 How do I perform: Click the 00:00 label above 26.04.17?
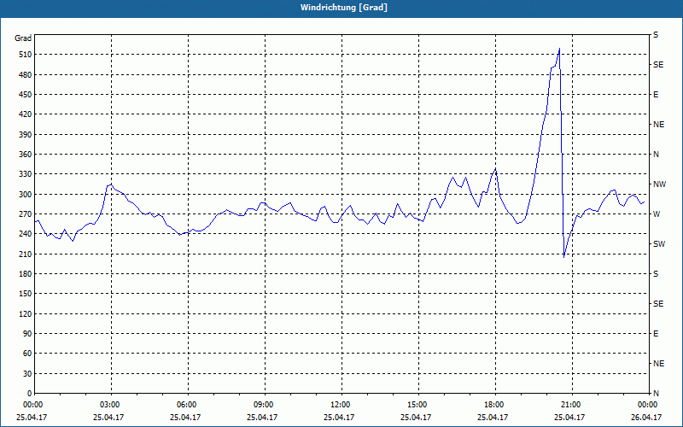coord(647,405)
